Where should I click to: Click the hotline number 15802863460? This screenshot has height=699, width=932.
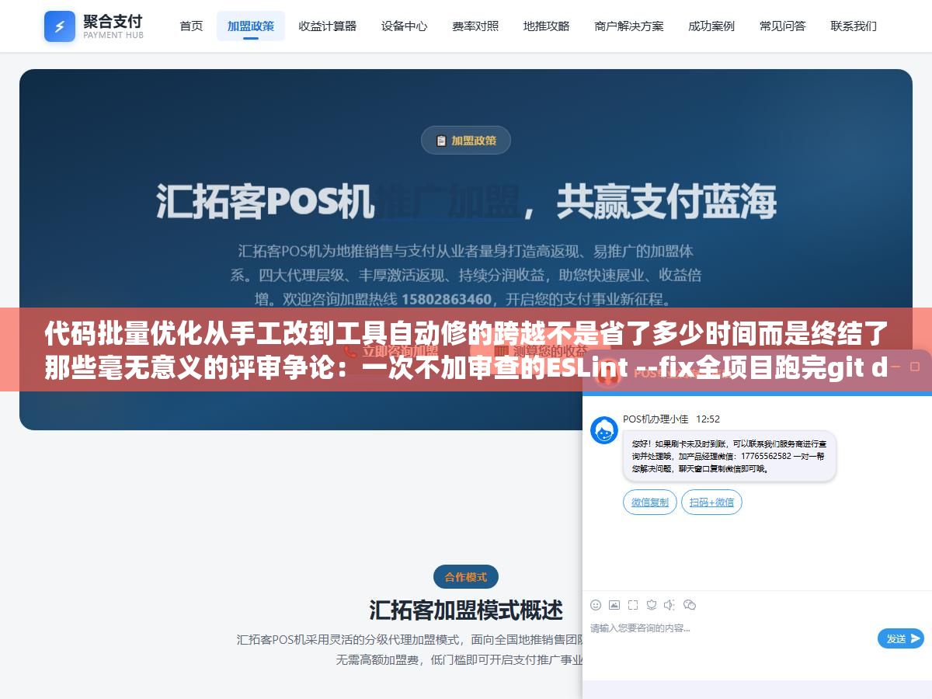pyautogui.click(x=447, y=299)
